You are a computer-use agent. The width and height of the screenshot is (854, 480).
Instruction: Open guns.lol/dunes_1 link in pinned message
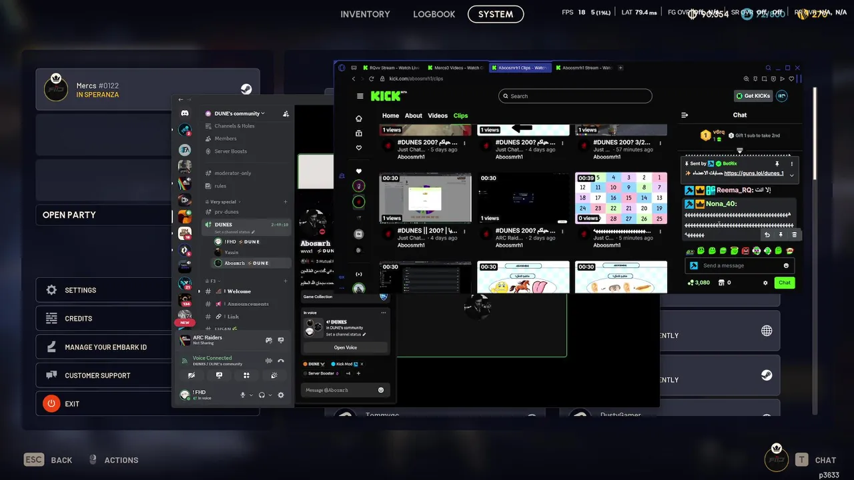point(754,173)
